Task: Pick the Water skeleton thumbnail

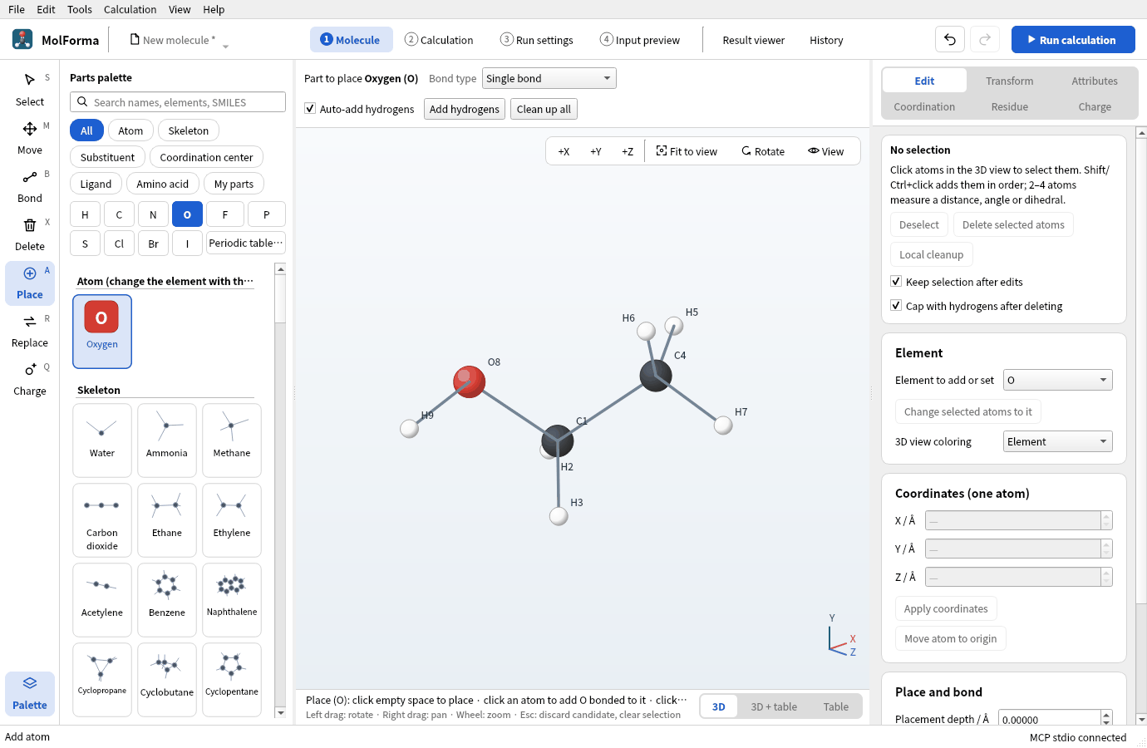Action: [102, 440]
